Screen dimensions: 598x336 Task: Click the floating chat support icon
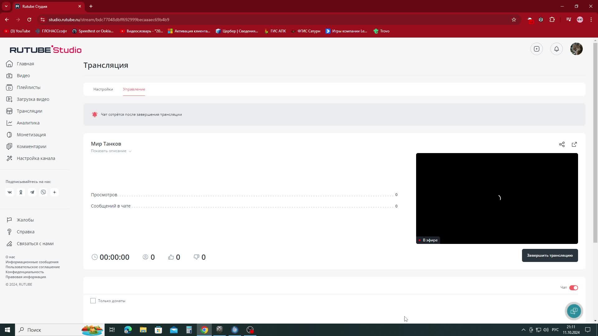click(x=574, y=311)
